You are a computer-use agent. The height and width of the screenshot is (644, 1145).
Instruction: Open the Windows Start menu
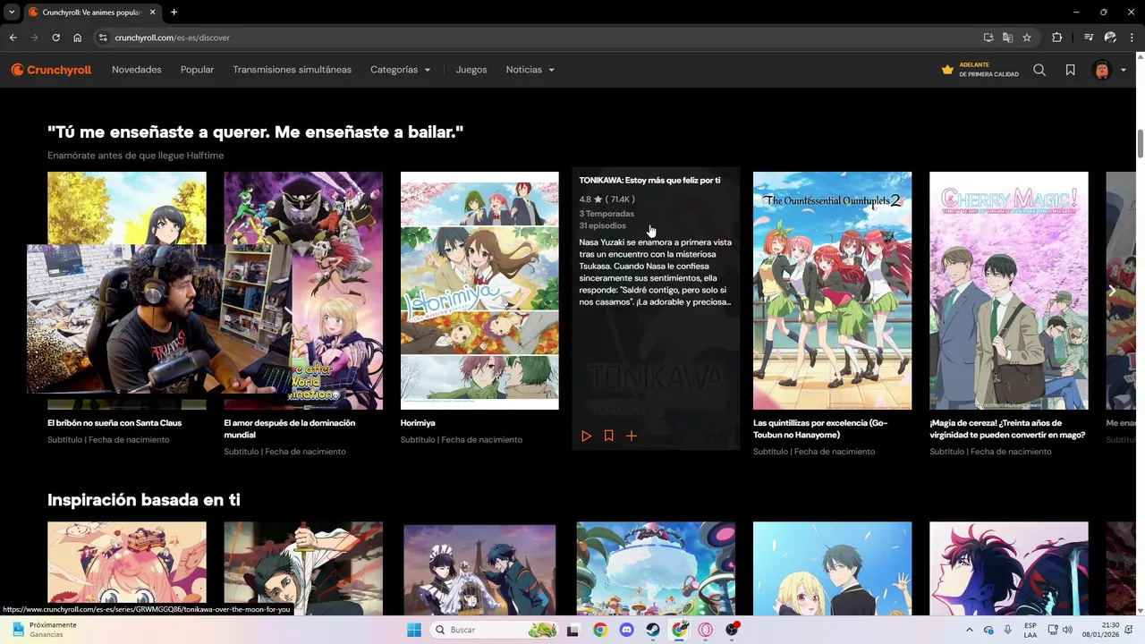coord(414,630)
